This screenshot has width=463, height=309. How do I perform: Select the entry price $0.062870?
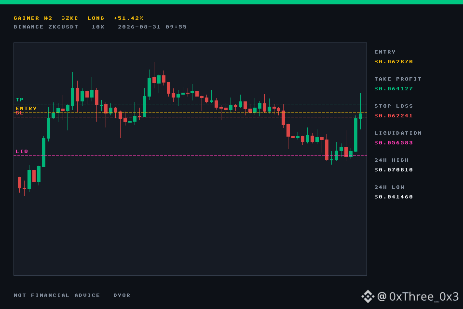[x=394, y=61]
